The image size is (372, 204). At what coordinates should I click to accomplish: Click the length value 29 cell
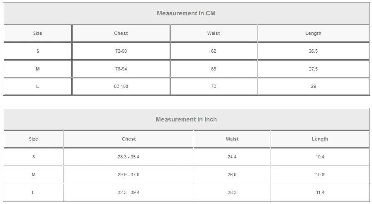(313, 86)
